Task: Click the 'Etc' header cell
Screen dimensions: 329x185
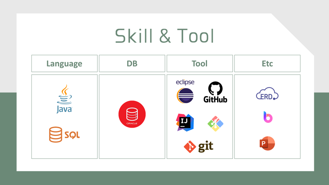Action: (267, 63)
